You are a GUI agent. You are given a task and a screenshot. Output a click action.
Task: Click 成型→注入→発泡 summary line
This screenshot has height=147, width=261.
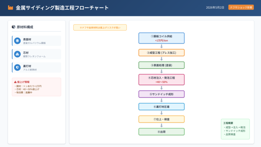point(235,127)
